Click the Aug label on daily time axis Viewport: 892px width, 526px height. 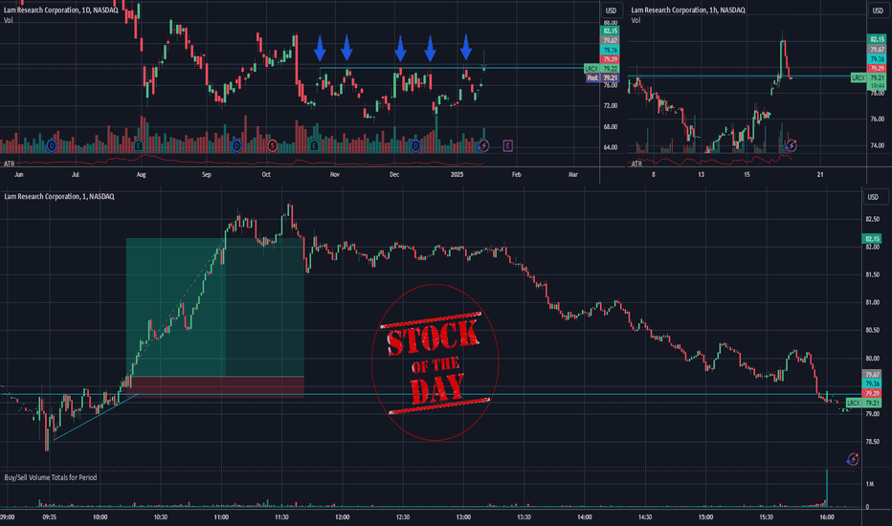pos(141,175)
